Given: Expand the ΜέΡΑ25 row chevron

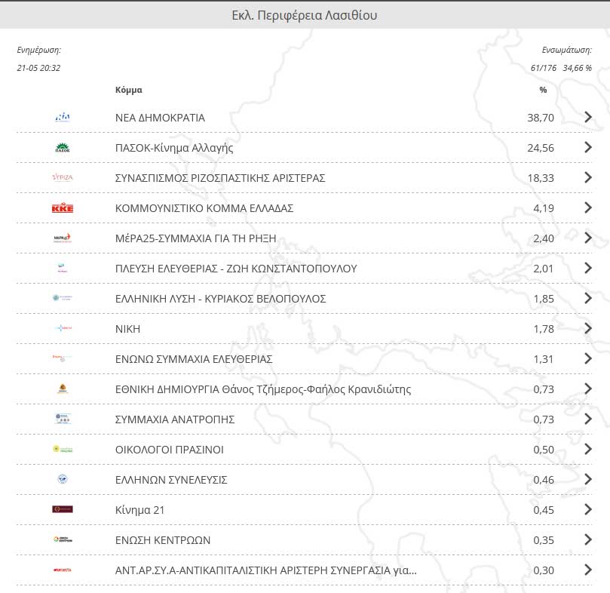Looking at the screenshot, I should point(588,238).
